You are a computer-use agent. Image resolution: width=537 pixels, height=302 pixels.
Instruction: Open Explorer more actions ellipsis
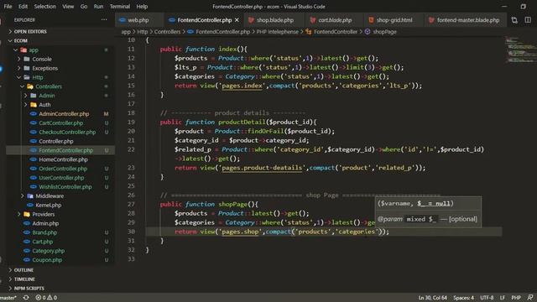pyautogui.click(x=104, y=20)
